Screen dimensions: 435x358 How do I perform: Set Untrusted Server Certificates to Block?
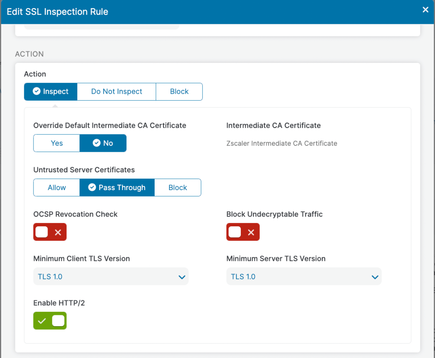pyautogui.click(x=178, y=188)
